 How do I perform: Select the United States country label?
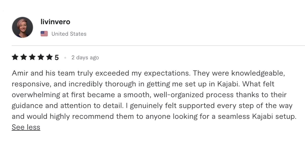69,34
